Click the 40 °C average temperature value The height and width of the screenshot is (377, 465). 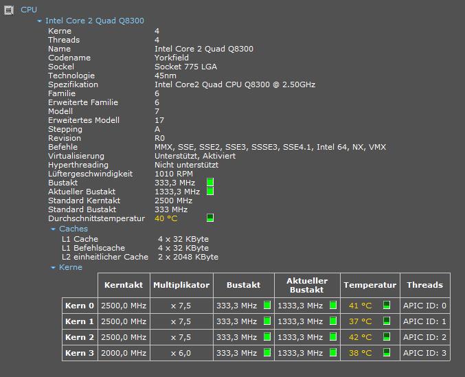[166, 218]
